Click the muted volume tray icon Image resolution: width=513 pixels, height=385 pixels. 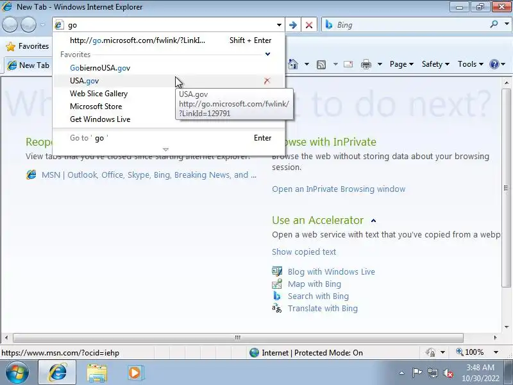click(448, 373)
